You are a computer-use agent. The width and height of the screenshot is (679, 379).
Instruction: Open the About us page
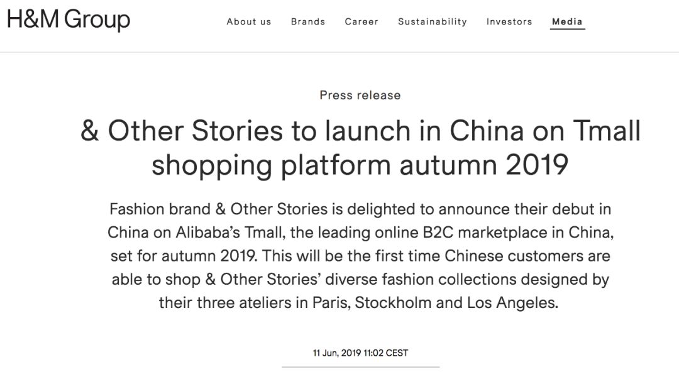(x=248, y=22)
